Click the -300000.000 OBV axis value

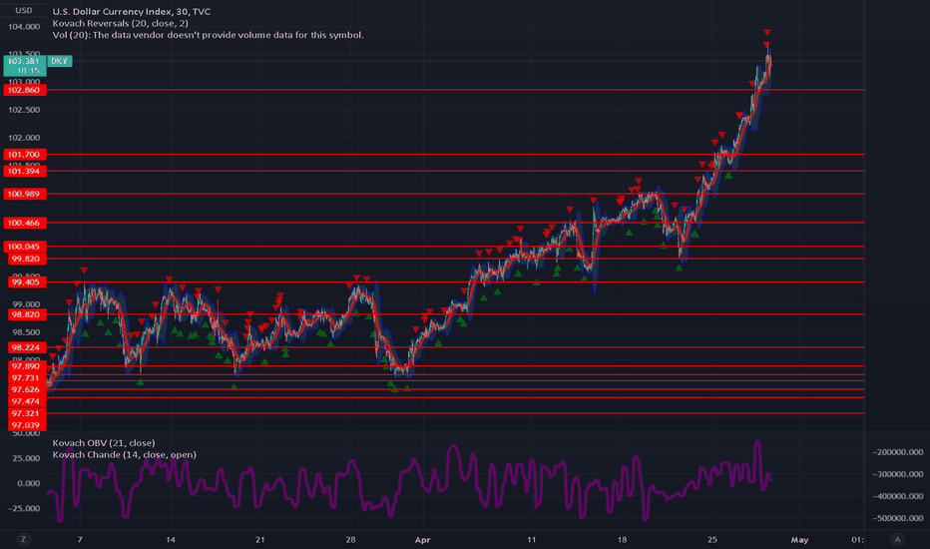[898, 474]
